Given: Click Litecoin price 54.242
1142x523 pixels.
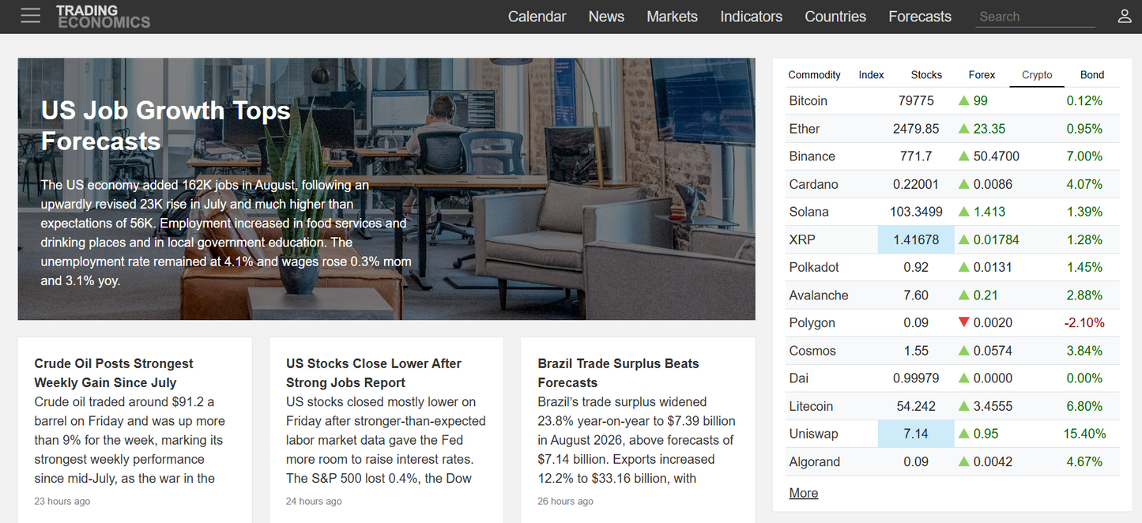Looking at the screenshot, I should pyautogui.click(x=916, y=406).
